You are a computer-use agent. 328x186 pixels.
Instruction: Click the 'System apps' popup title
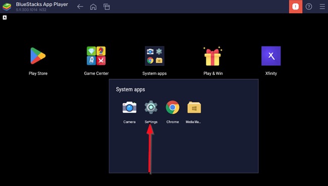[131, 89]
